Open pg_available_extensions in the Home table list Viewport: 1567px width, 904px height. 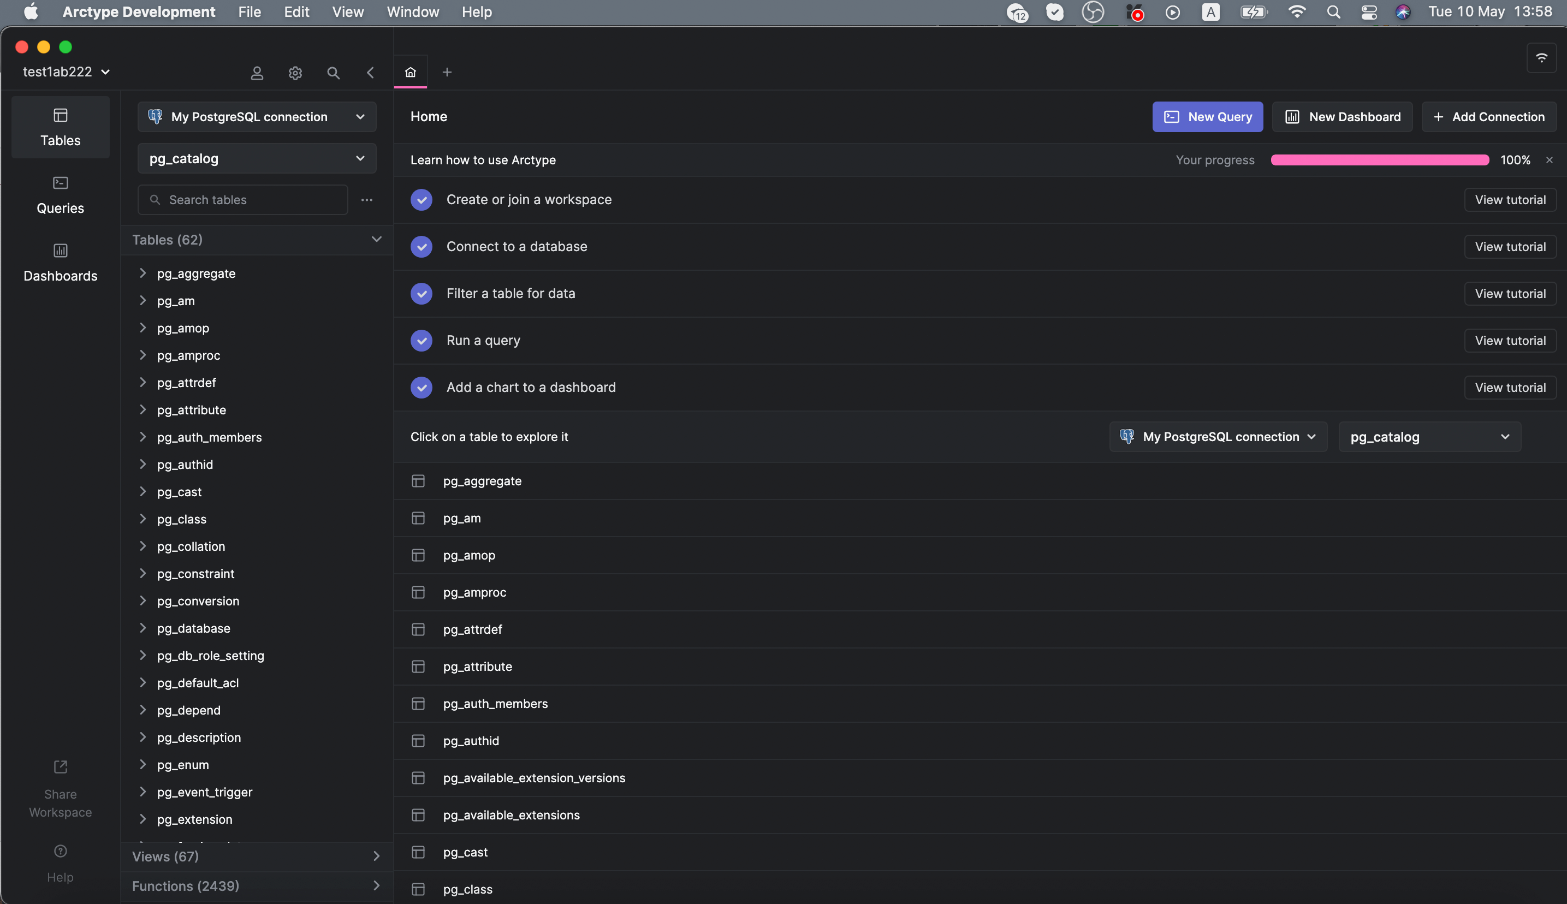[980, 814]
